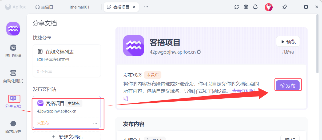
Task: Click the purple project logo in sidebar
Action: click(x=13, y=29)
